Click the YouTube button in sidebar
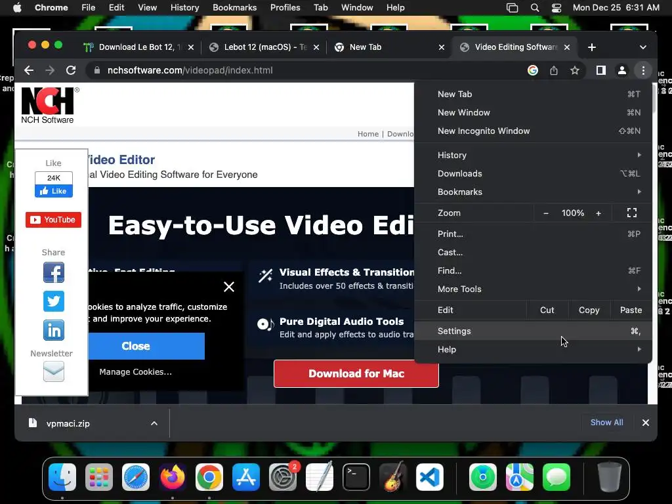 [53, 220]
